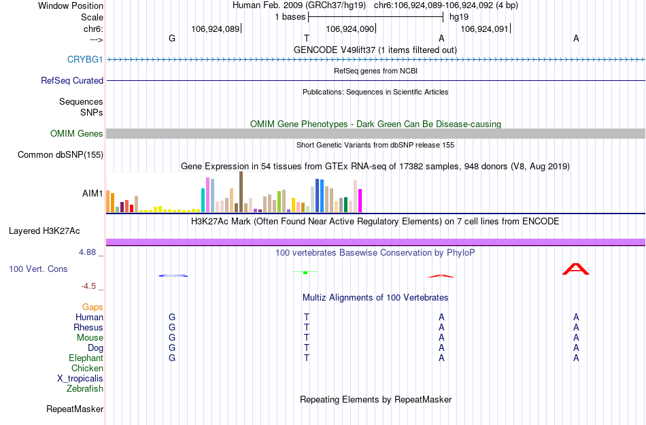Click 'Publications: Sequences in Scientific Articles' title

coord(375,92)
